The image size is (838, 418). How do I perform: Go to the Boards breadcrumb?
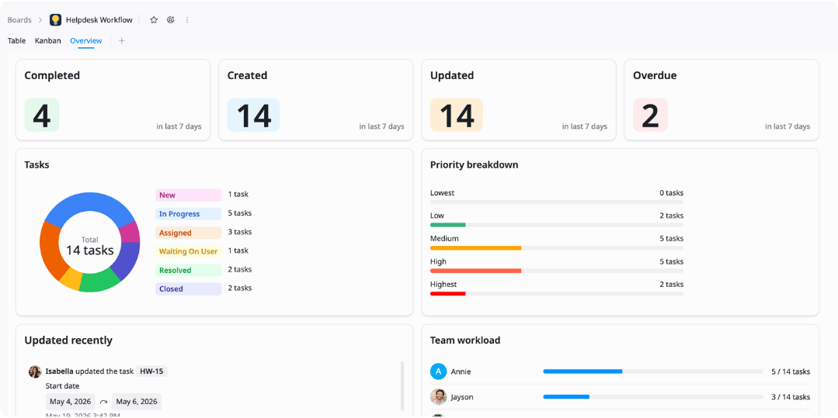click(x=19, y=19)
